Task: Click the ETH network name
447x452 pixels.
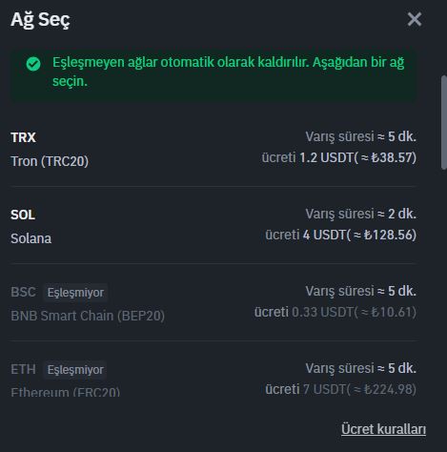Action: pyautogui.click(x=23, y=369)
